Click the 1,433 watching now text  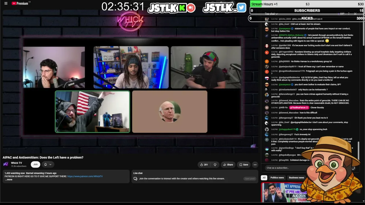tap(15, 173)
